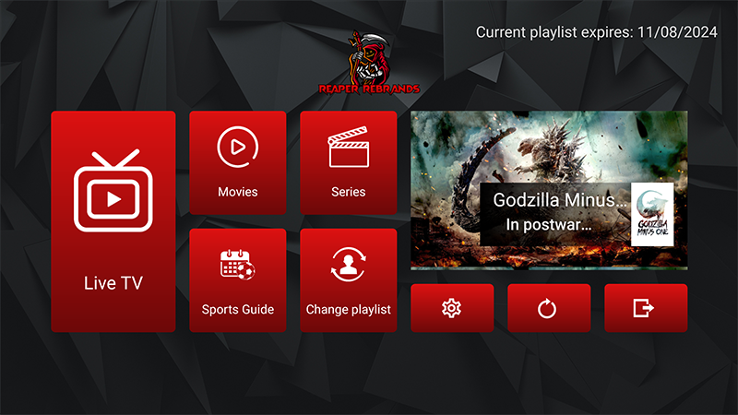Screen dimensions: 738x415
Task: Click the calendar soccer ball Sports Guide icon
Action: click(237, 266)
